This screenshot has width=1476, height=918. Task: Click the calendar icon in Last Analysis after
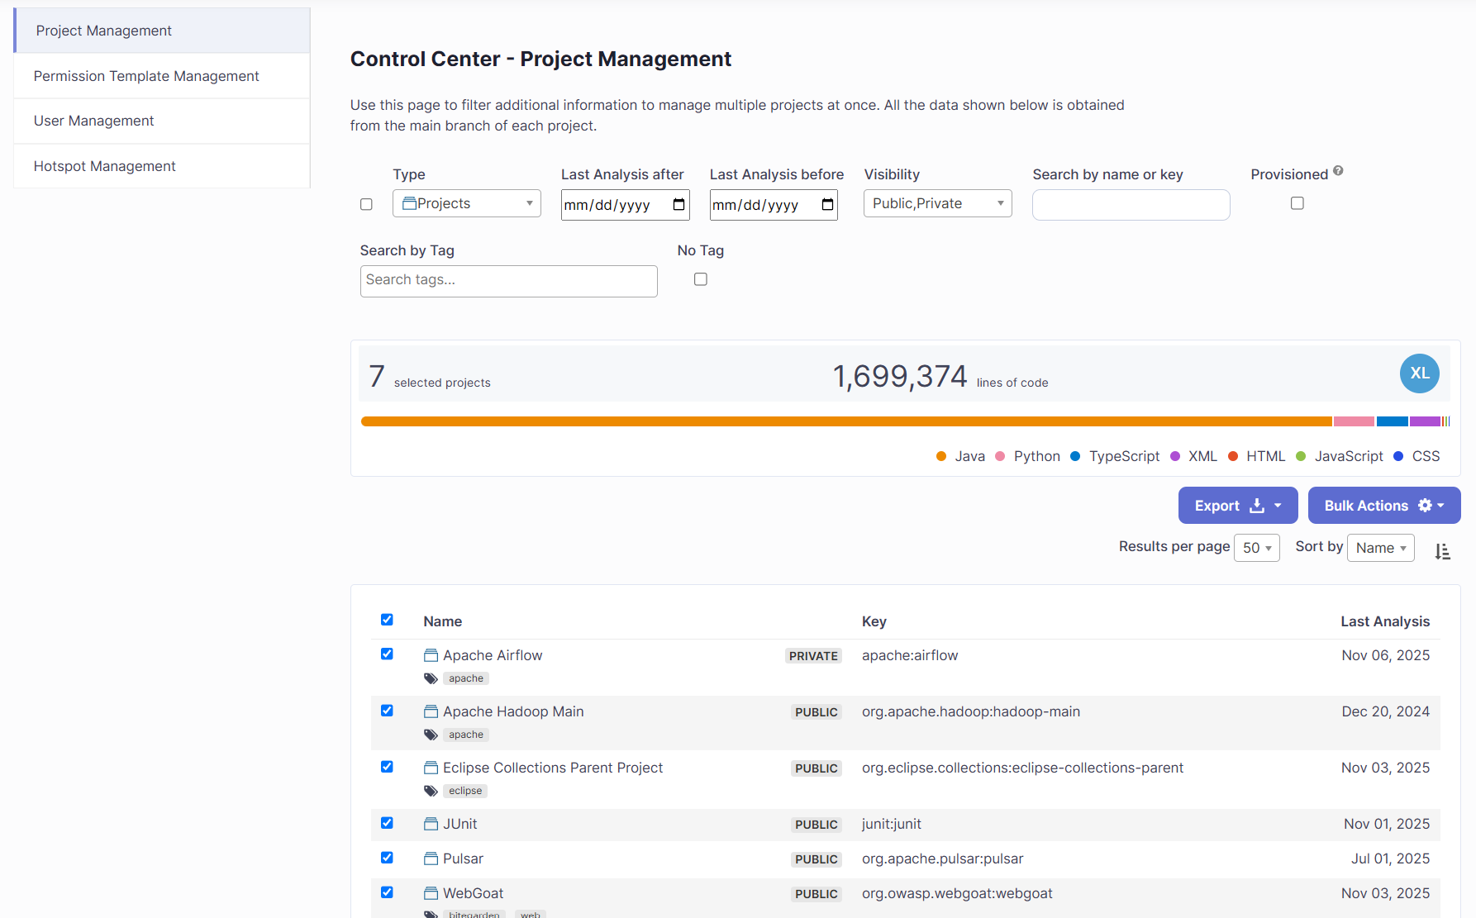[678, 205]
